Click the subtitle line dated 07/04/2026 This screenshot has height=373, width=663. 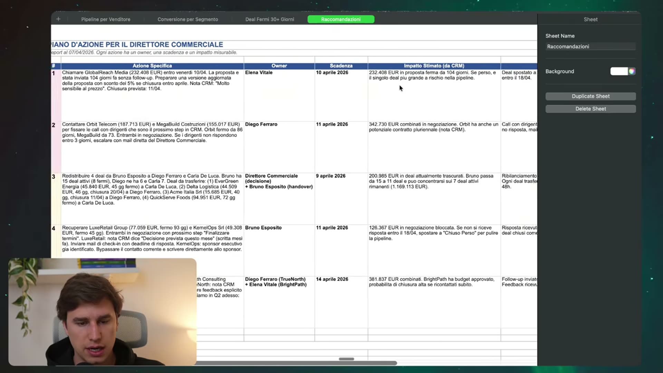tap(144, 52)
